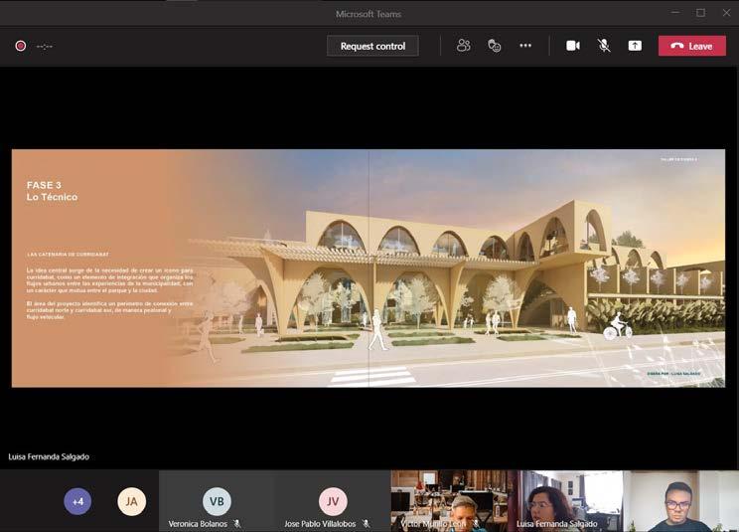The image size is (739, 532).
Task: Click the FASE 3 heading on slide
Action: (x=44, y=185)
